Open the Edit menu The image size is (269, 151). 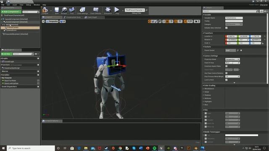tap(8, 5)
